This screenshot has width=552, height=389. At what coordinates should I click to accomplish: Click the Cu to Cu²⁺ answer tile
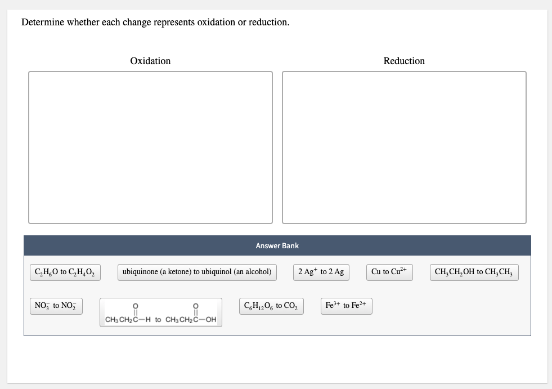(x=389, y=271)
